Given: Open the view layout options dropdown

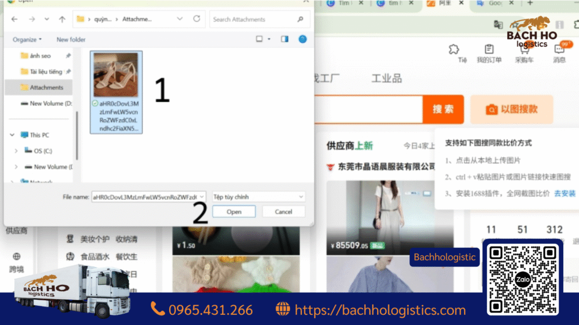Looking at the screenshot, I should coord(269,39).
